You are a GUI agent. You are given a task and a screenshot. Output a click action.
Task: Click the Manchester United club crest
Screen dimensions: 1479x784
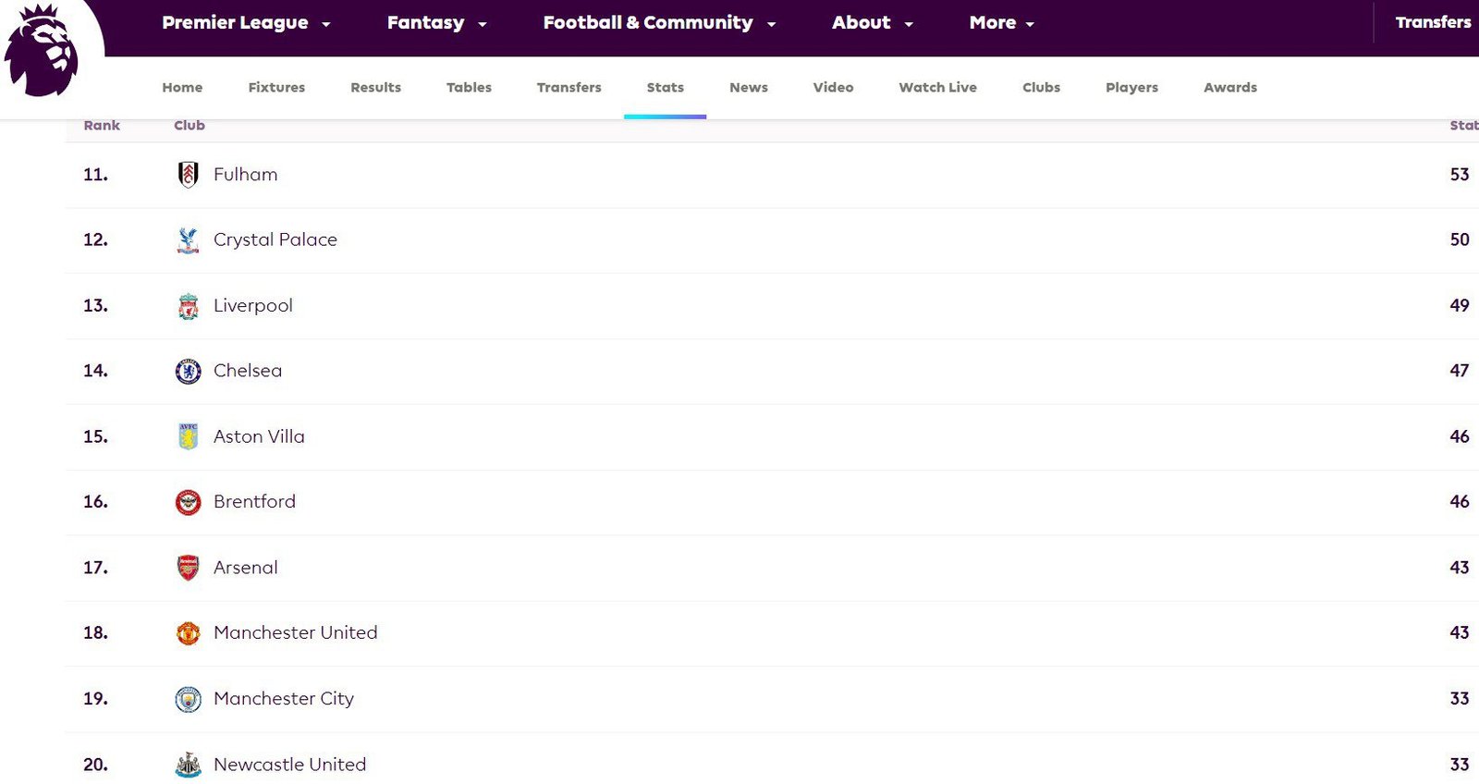[188, 633]
